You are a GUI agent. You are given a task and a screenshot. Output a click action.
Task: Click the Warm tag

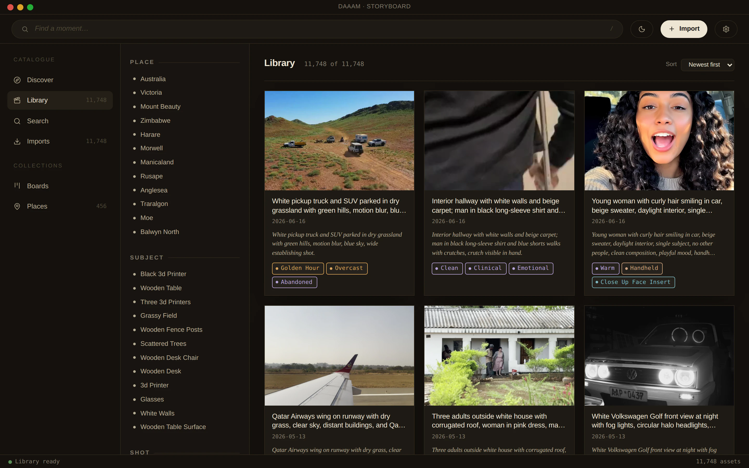point(605,268)
